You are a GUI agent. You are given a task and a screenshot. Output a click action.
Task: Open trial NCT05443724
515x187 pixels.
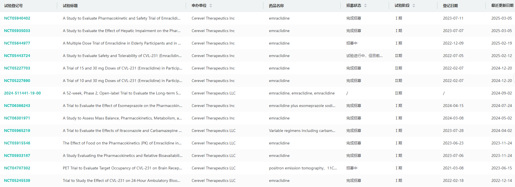coord(17,56)
